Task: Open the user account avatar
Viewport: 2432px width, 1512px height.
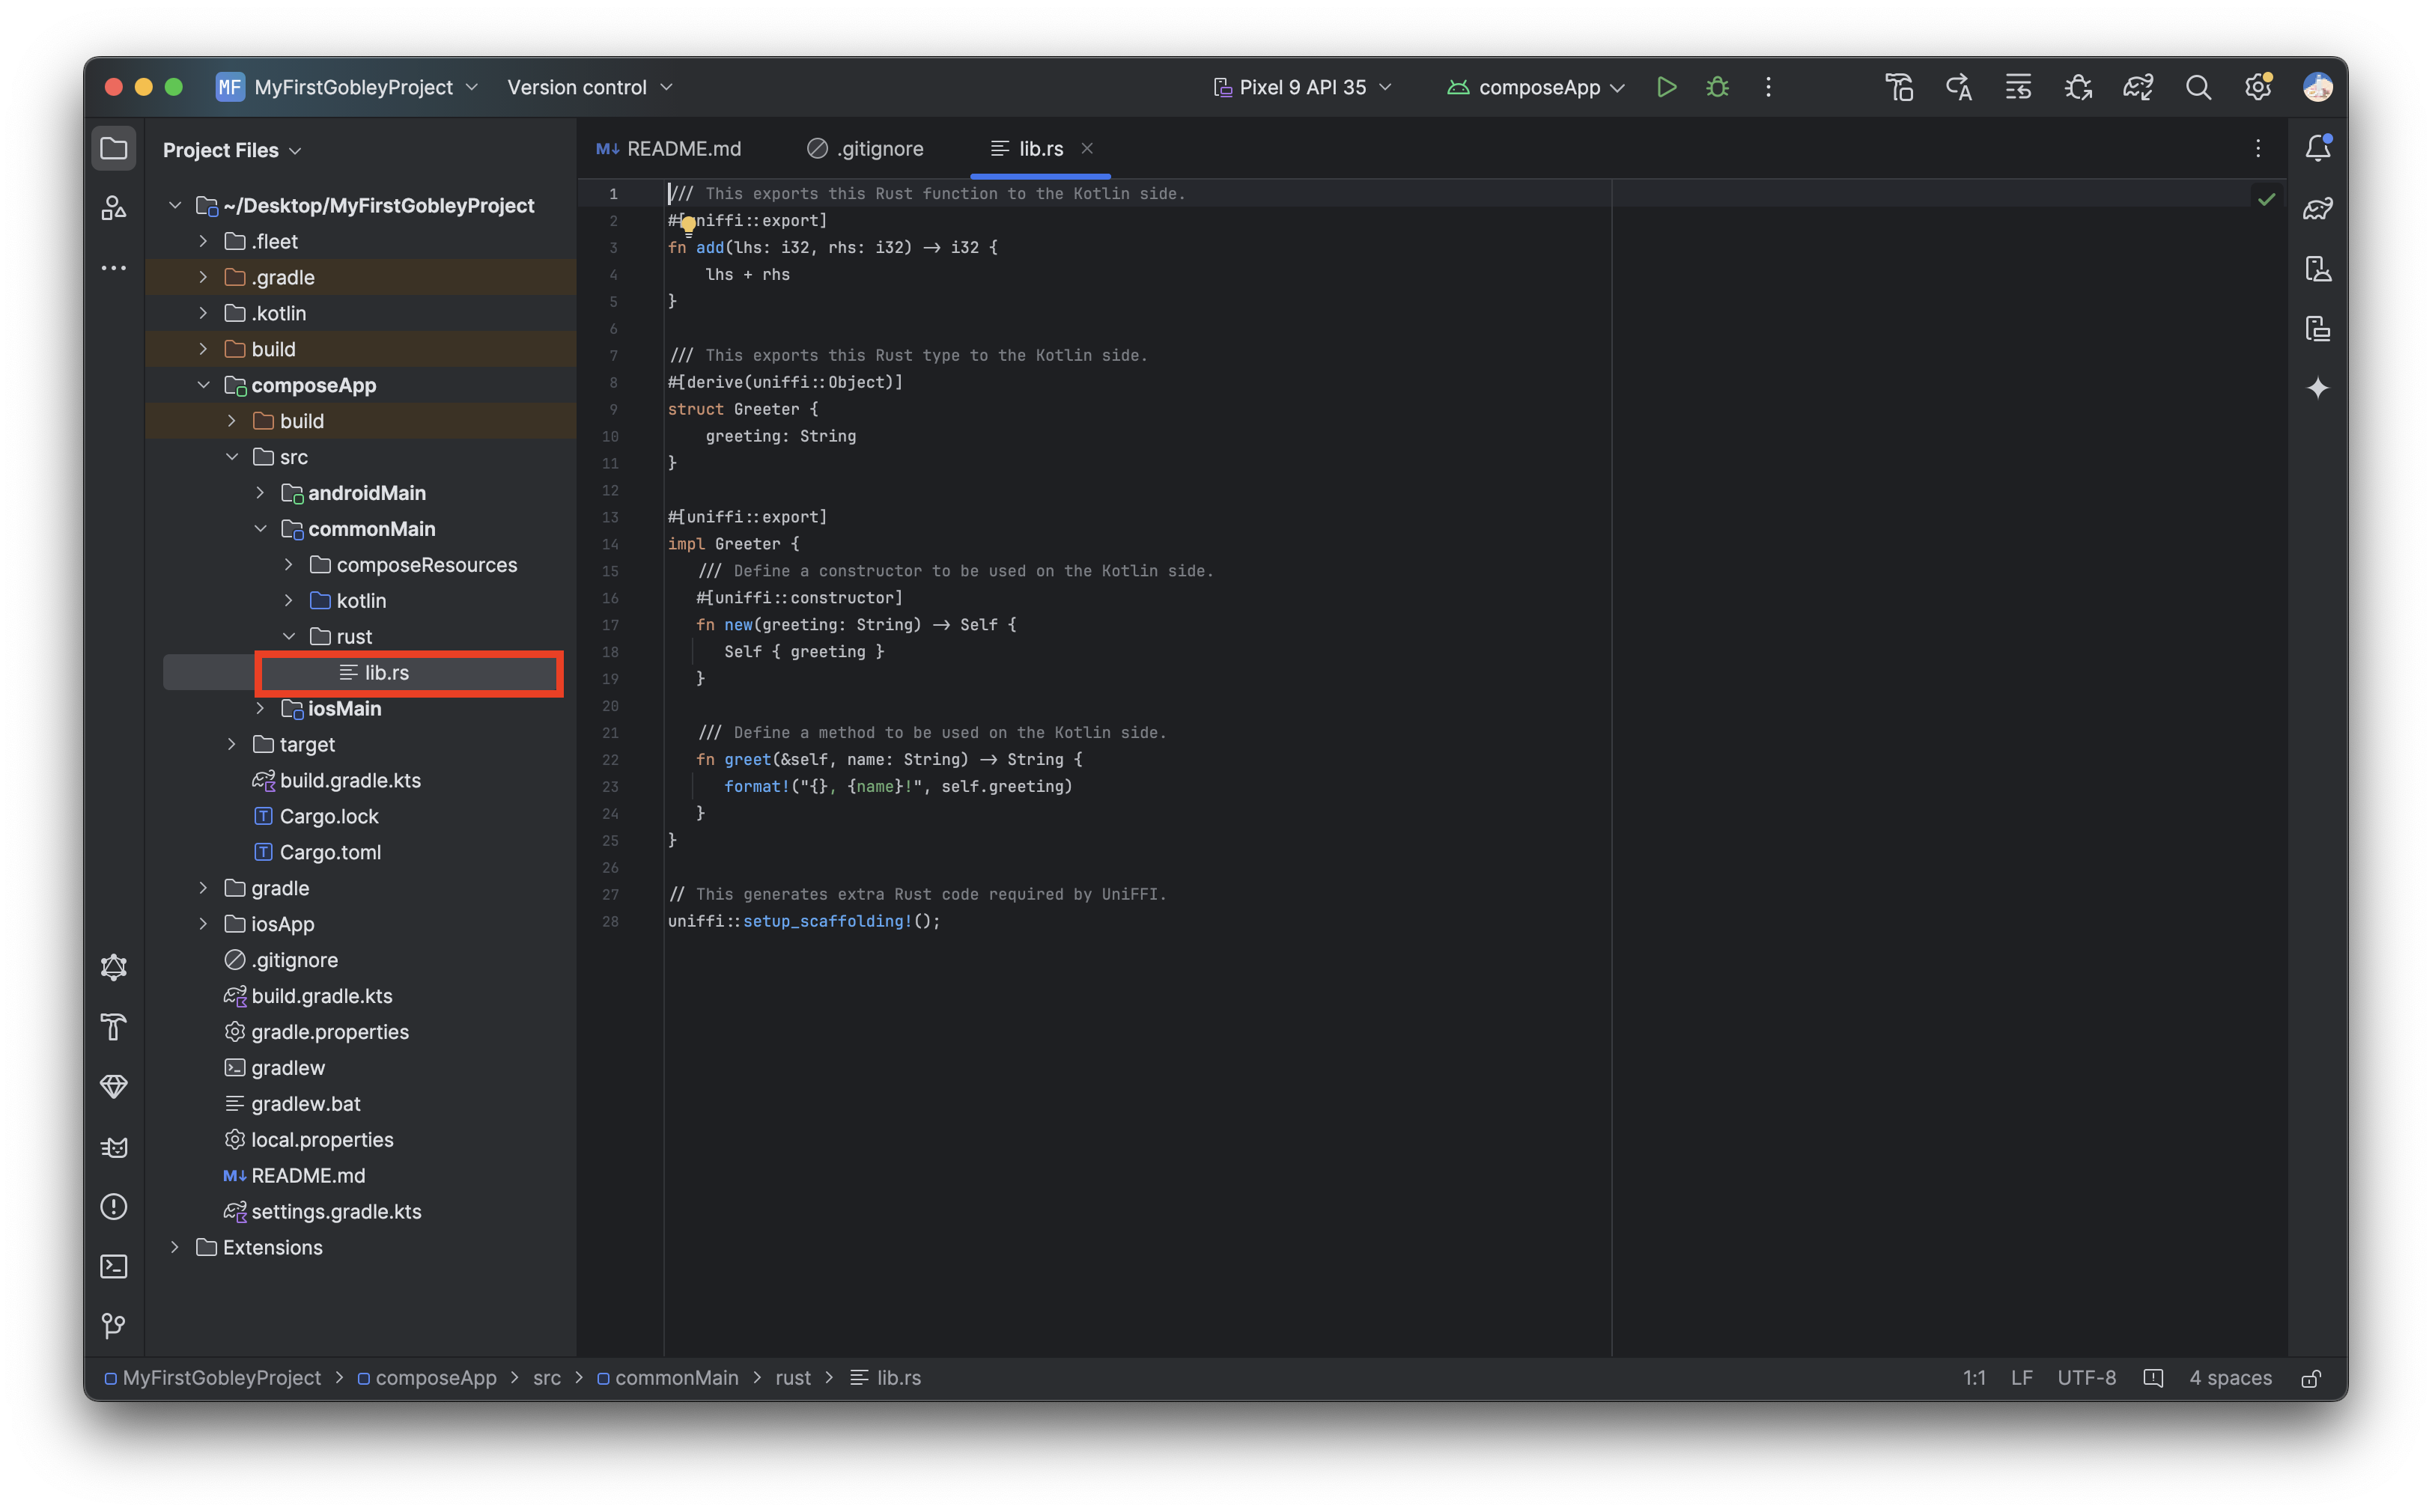Action: (2318, 87)
